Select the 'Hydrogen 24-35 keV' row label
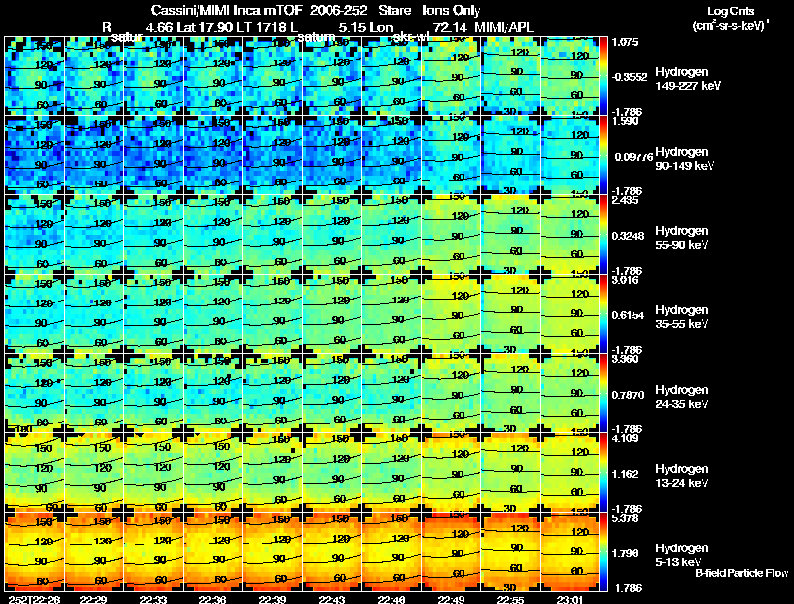Viewport: 794px width, 604px height. tap(681, 397)
